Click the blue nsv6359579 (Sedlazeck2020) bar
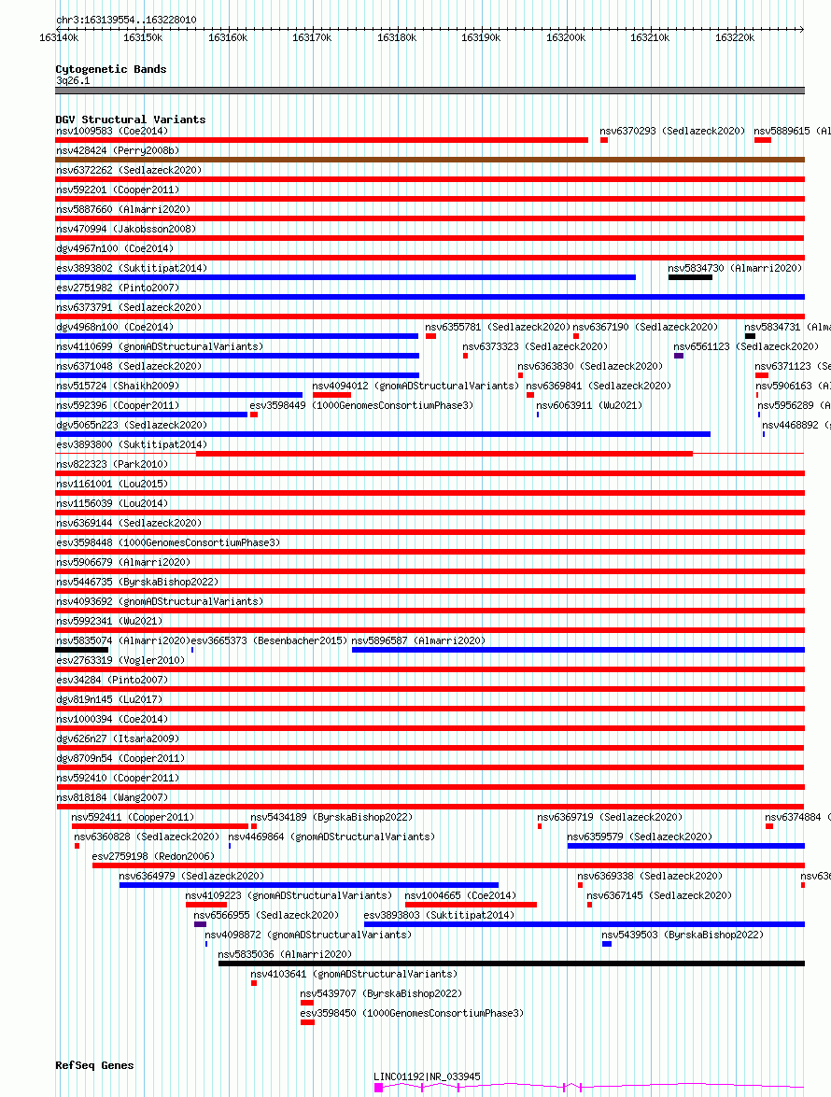The width and height of the screenshot is (831, 1097). click(x=686, y=845)
